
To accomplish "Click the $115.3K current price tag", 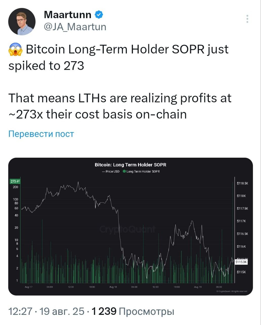I will [x=241, y=262].
